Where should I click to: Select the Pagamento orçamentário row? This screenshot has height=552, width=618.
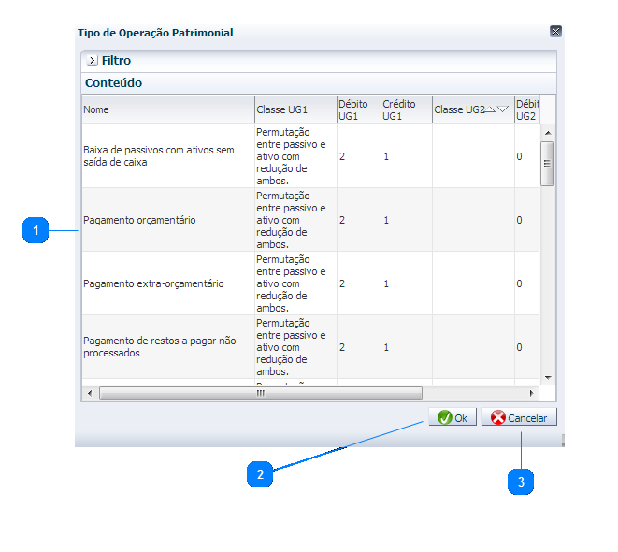pos(166,220)
